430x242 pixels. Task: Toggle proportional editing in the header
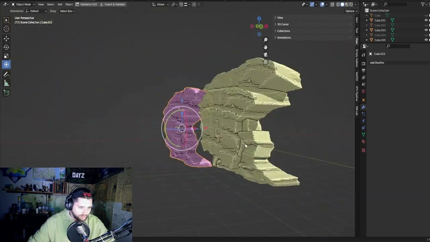click(x=195, y=4)
